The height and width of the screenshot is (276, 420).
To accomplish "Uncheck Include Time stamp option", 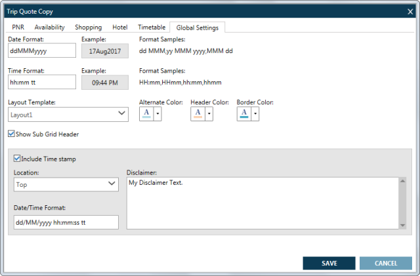I will click(17, 159).
